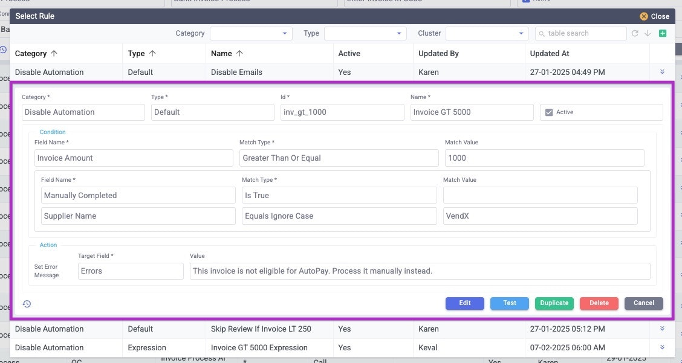Viewport: 682px width, 363px height.
Task: Select Invoice GT 5000 Expression cell
Action: tap(259, 347)
